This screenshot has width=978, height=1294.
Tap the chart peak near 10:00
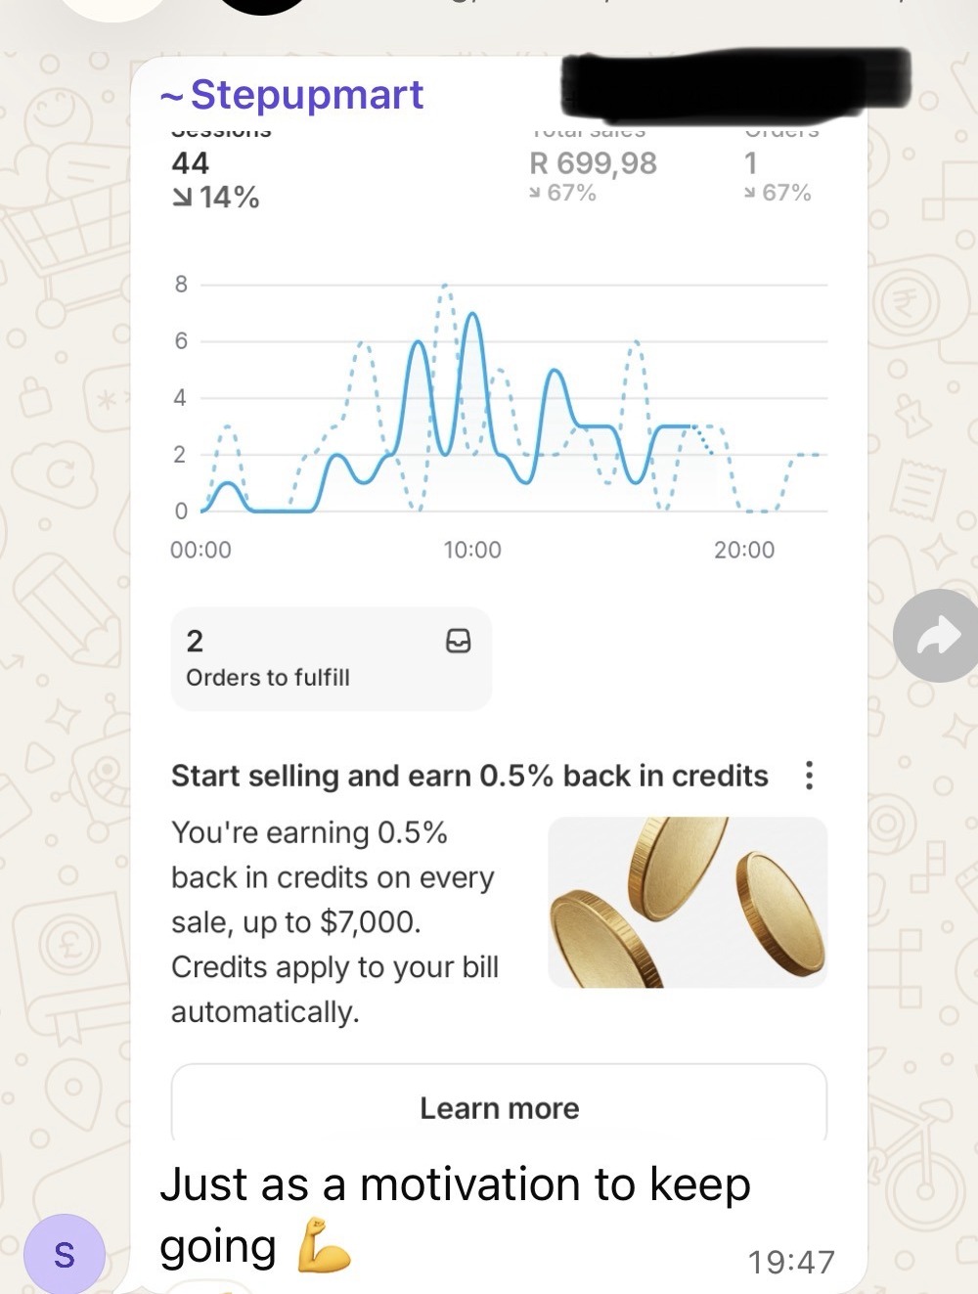473,316
